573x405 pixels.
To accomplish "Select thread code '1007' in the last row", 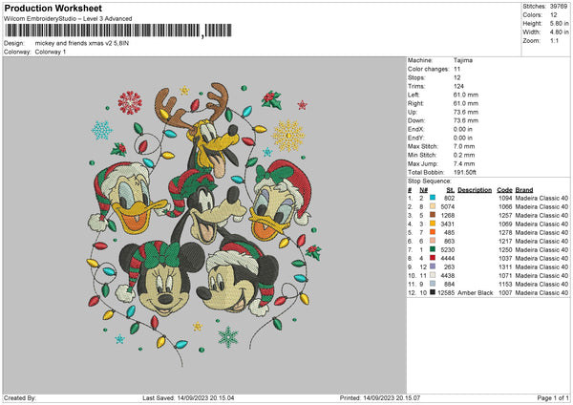I will click(505, 293).
